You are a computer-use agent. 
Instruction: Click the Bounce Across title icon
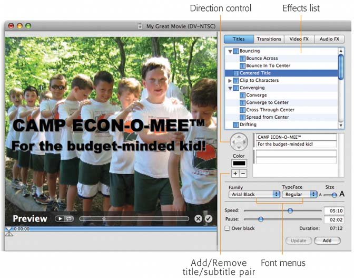pyautogui.click(x=242, y=59)
